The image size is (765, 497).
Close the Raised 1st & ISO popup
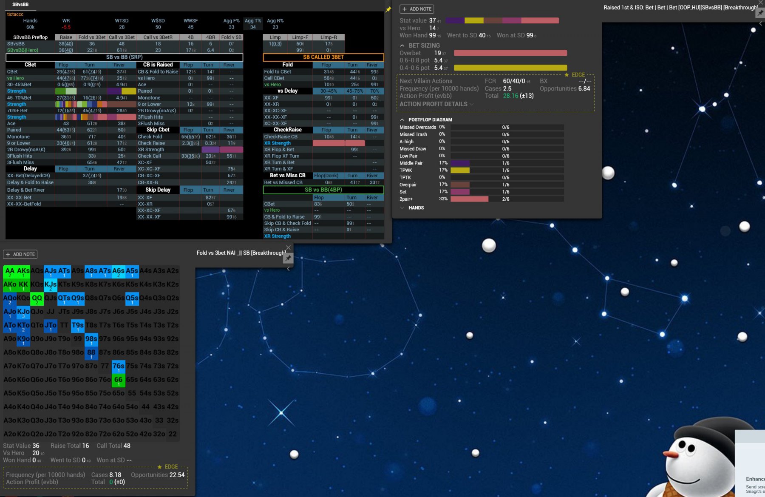pos(761,3)
